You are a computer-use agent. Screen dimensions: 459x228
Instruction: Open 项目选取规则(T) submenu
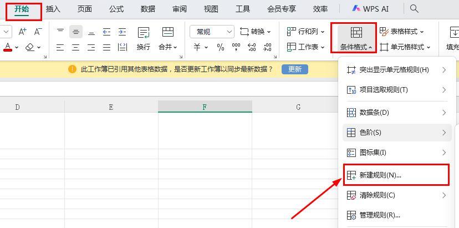point(397,90)
